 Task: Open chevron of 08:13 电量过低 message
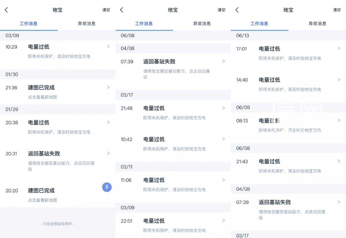click(x=339, y=120)
